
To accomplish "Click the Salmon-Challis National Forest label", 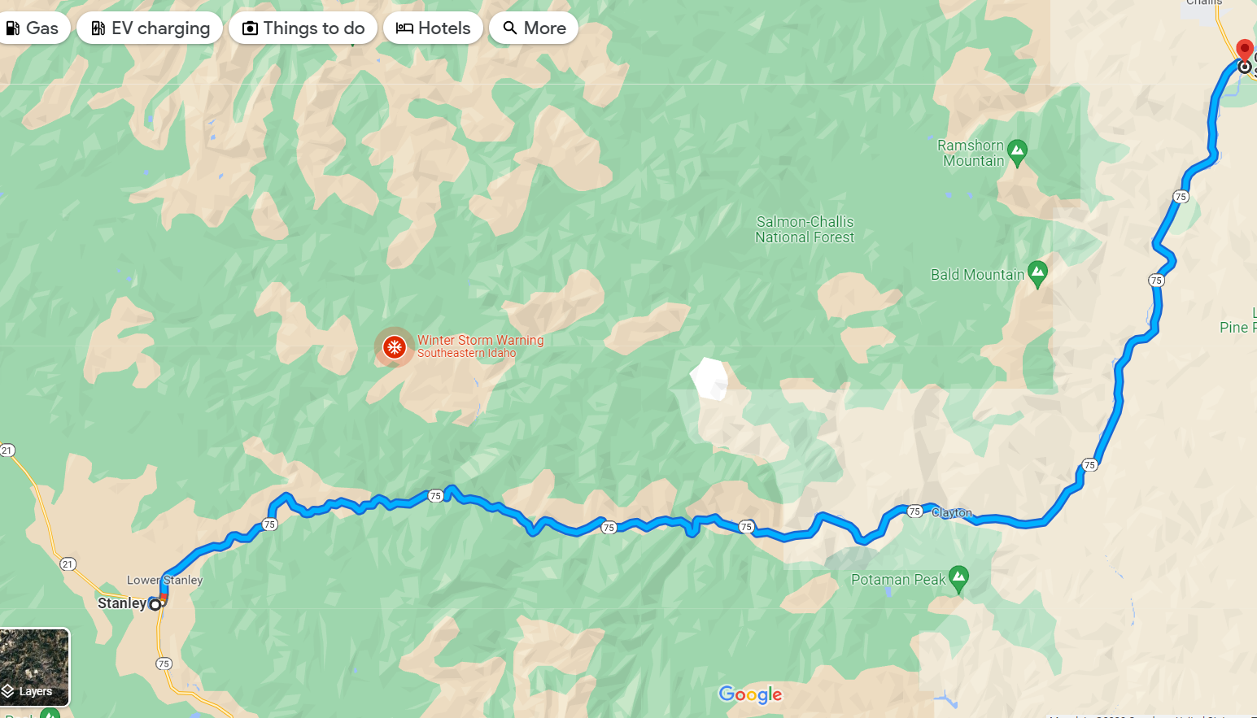I will (x=805, y=229).
